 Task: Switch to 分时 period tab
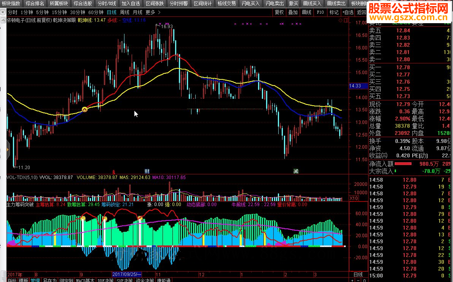click(13, 13)
